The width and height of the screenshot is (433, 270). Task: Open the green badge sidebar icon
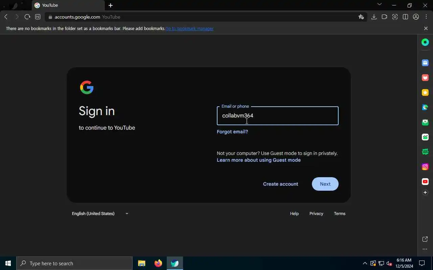pos(425,152)
